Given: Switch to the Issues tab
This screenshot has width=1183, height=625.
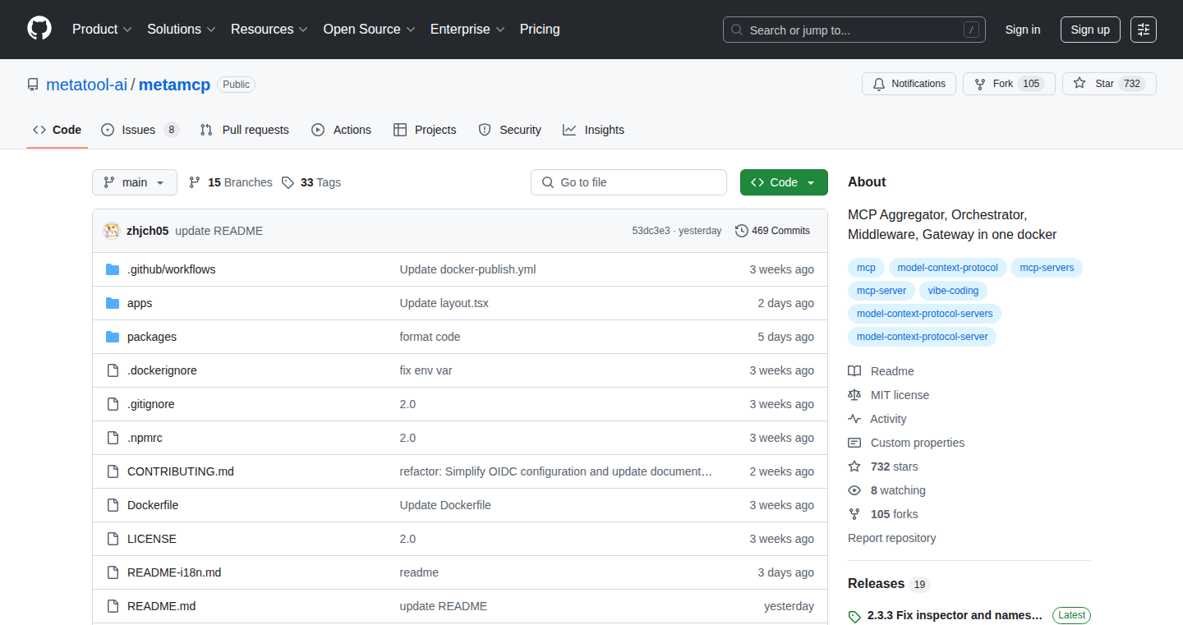Looking at the screenshot, I should pyautogui.click(x=140, y=130).
